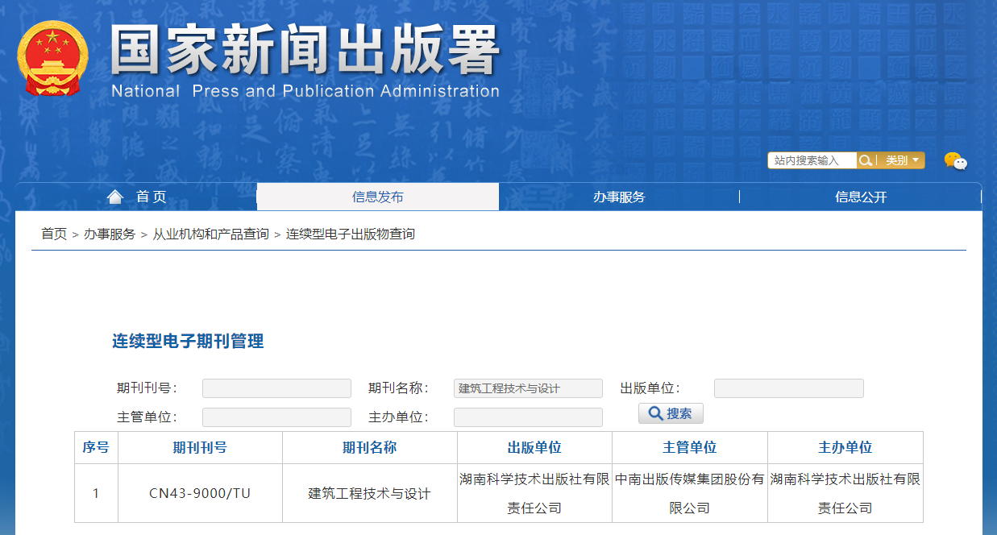
Task: Click the 主管单位 input field
Action: coord(276,417)
